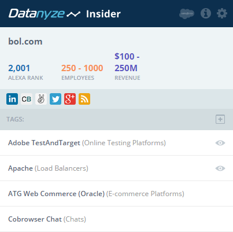Select the Apache Load Balancers entry
Image resolution: width=233 pixels, height=232 pixels.
[116, 168]
